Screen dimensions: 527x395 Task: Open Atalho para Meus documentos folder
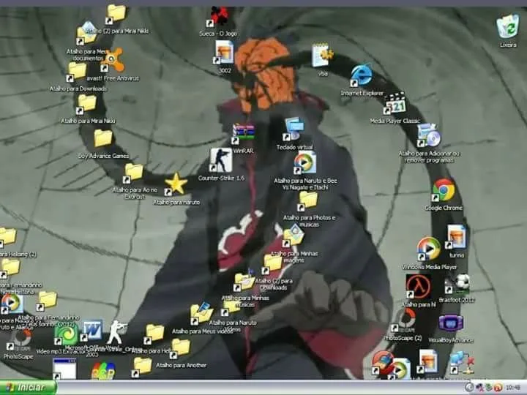click(86, 34)
